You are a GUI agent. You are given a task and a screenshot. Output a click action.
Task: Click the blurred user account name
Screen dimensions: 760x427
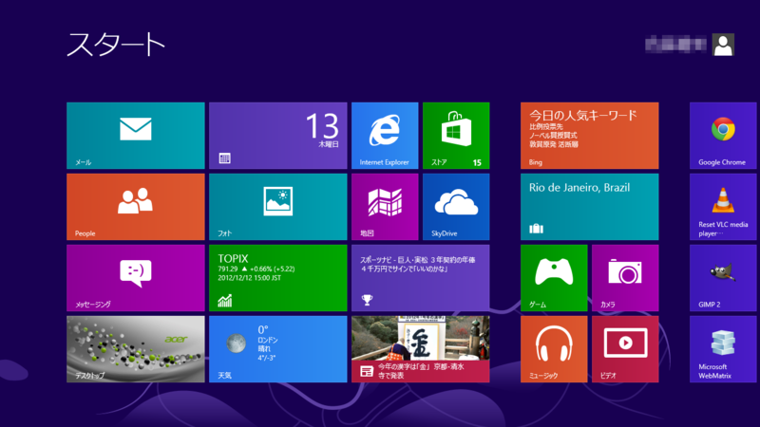[x=675, y=45]
